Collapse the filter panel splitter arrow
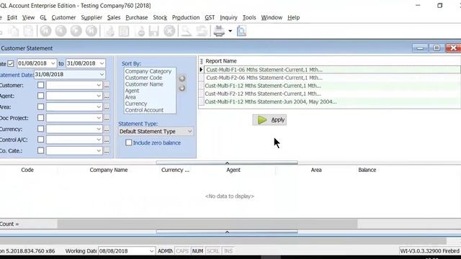Image resolution: width=461 pixels, height=259 pixels. click(x=227, y=163)
